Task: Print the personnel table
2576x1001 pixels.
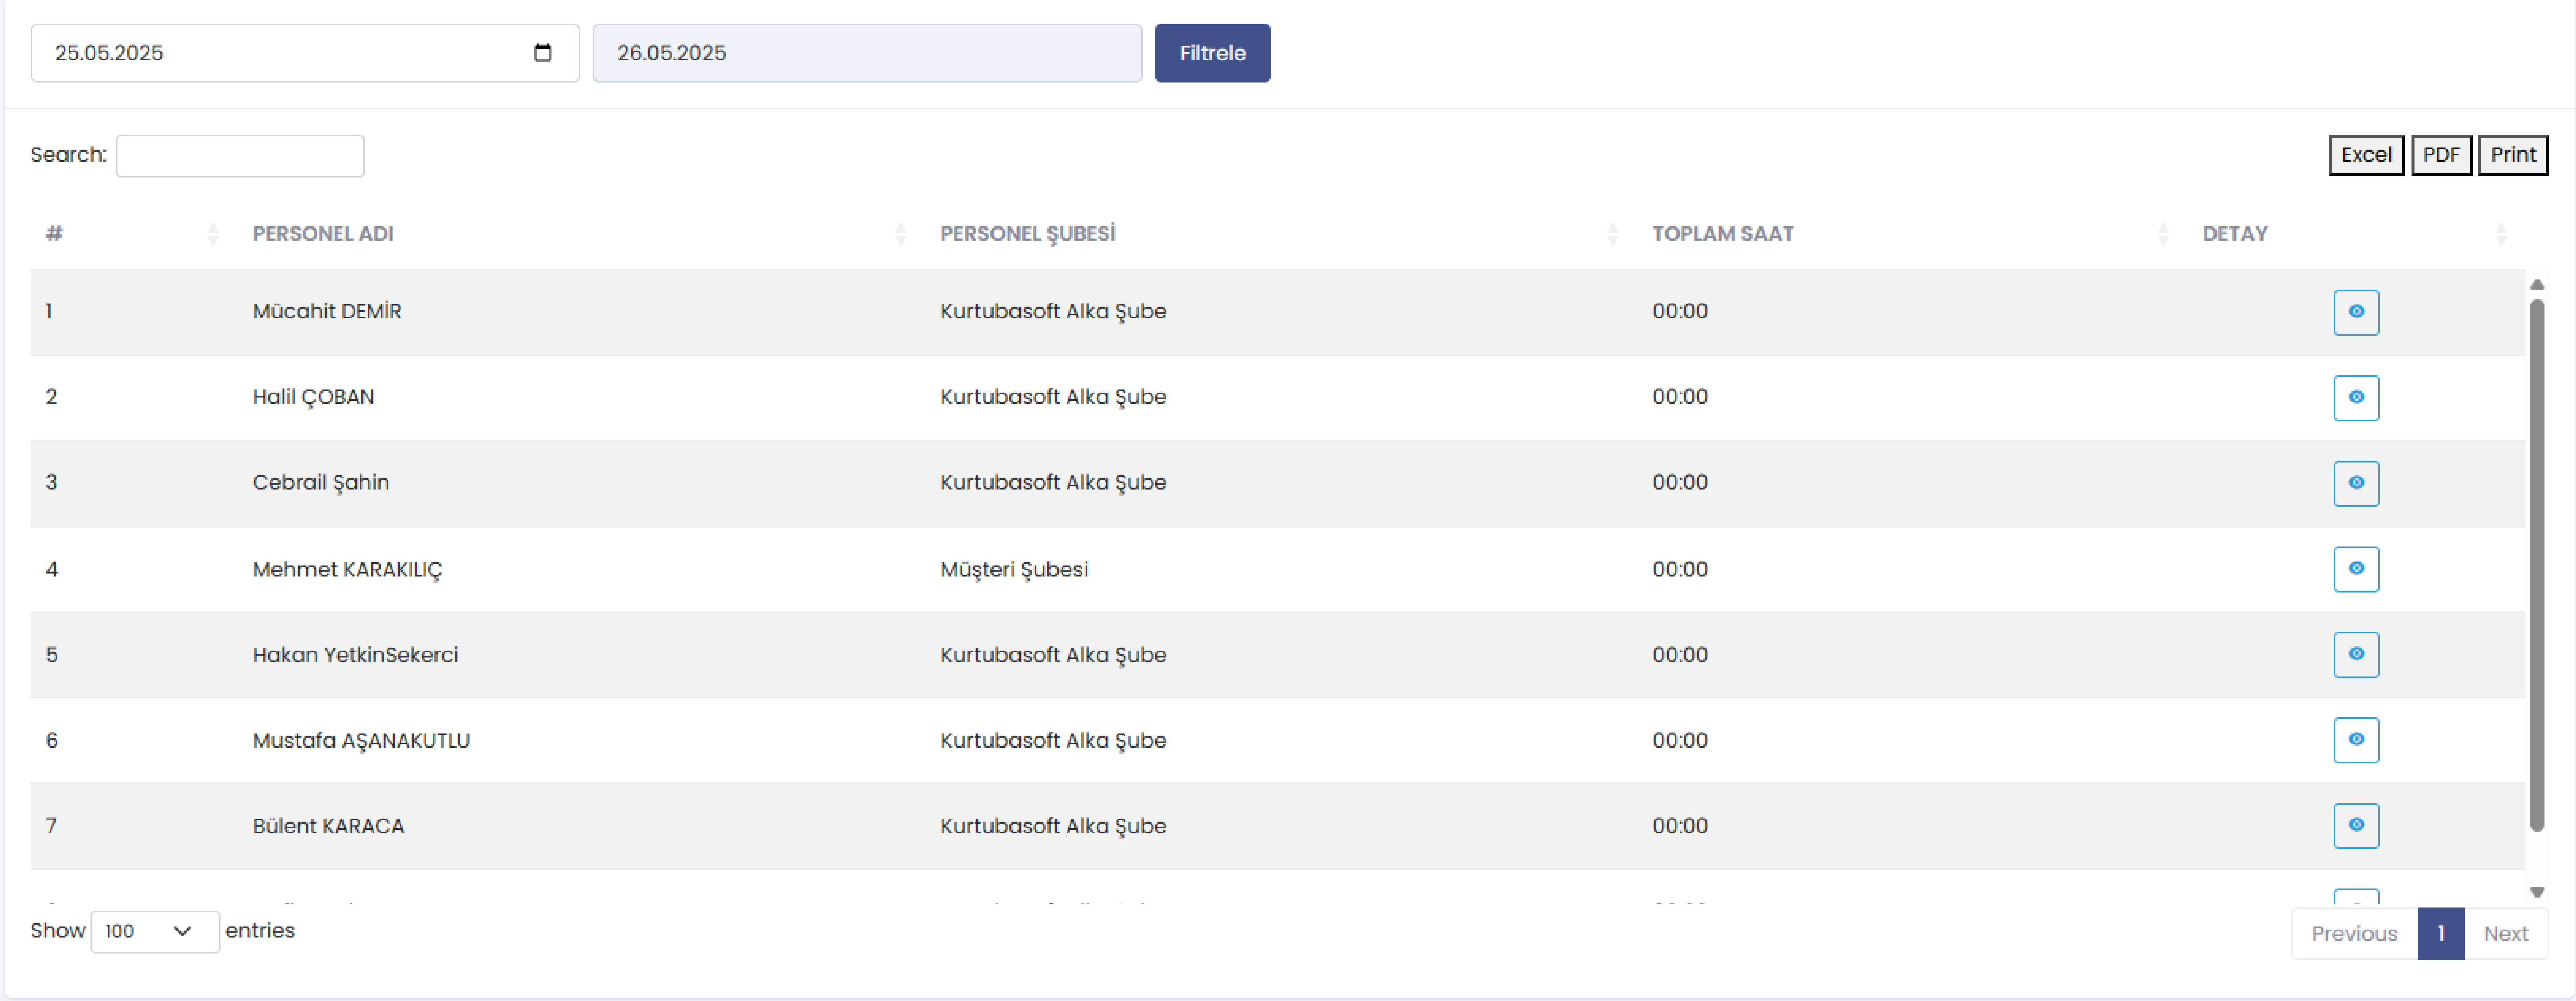Action: (2512, 155)
